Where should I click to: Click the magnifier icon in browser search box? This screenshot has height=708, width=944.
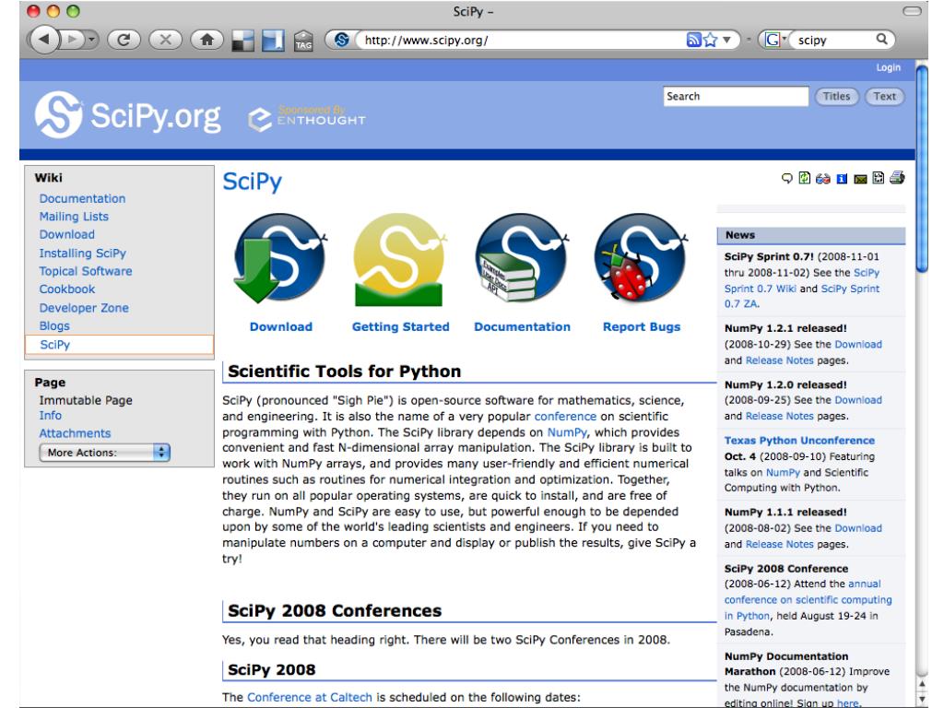pos(882,39)
